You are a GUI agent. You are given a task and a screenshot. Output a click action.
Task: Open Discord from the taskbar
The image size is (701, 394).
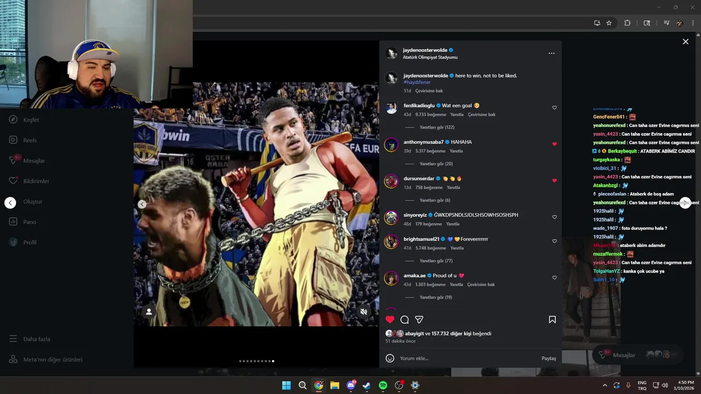pyautogui.click(x=351, y=385)
